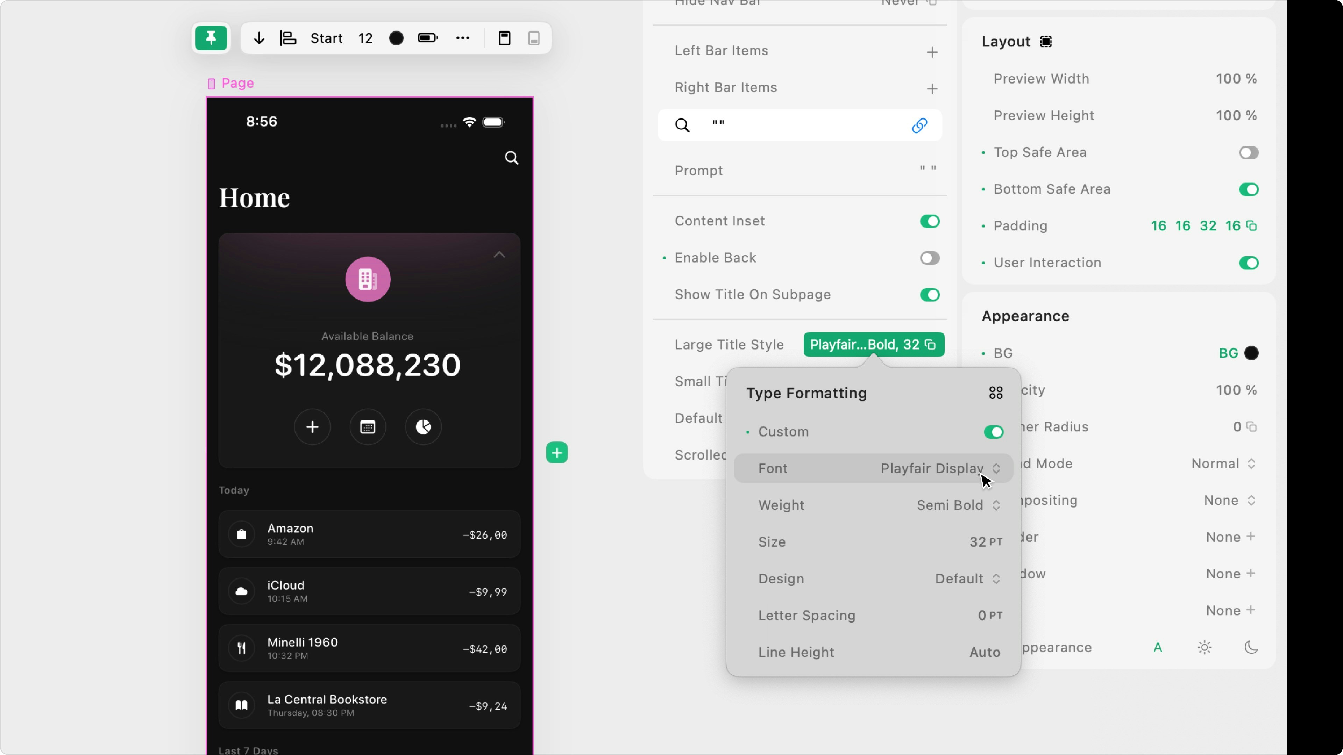
Task: Click the green plus add button beside page
Action: click(x=557, y=453)
